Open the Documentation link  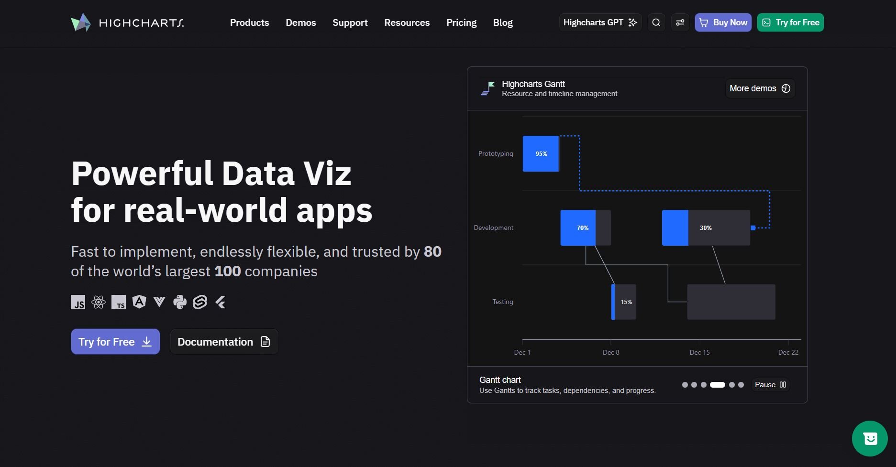[x=224, y=342]
